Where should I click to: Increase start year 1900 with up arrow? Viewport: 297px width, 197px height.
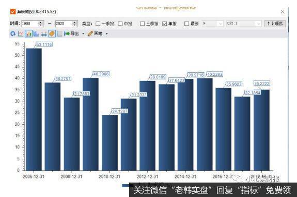pyautogui.click(x=40, y=22)
